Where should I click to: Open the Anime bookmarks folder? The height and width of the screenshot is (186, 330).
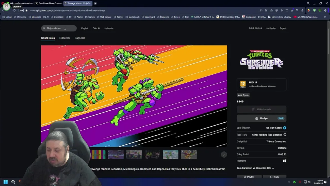[78, 17]
